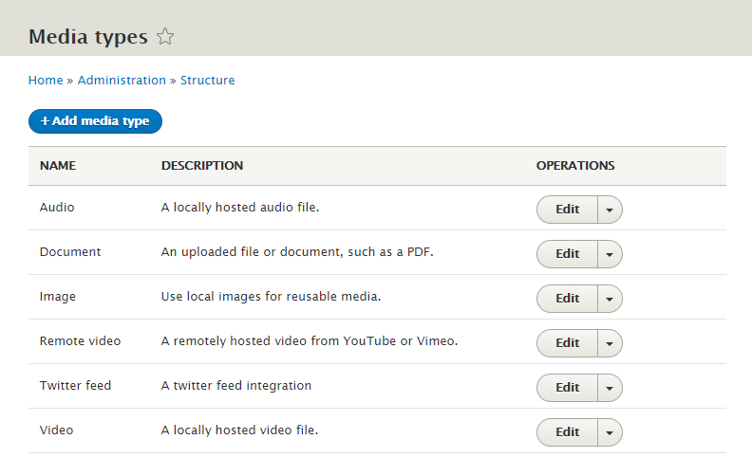Viewport: 752px width, 476px height.
Task: Select the 'Image' name cell
Action: coord(58,297)
